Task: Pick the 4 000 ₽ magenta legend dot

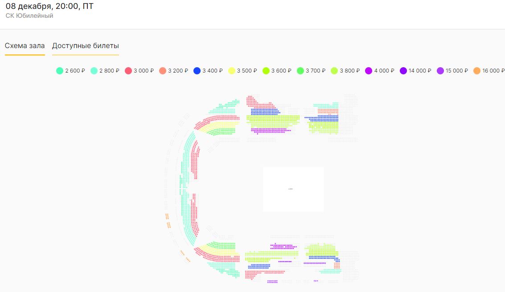Action: tap(369, 71)
